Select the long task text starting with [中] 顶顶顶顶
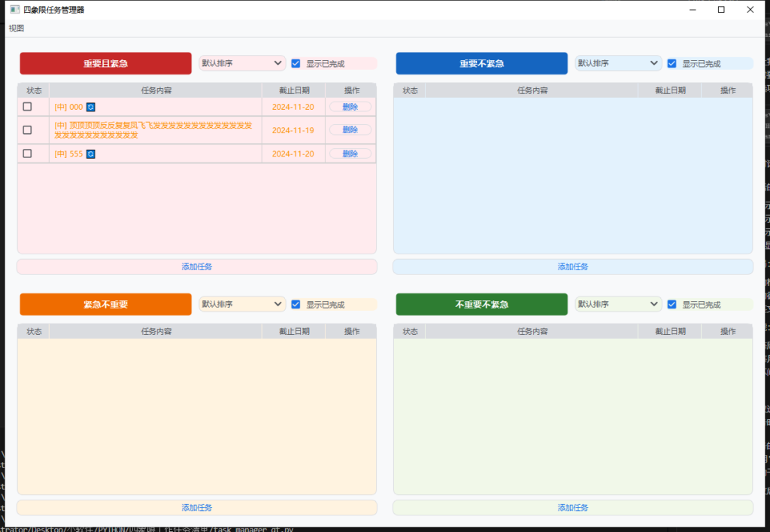The width and height of the screenshot is (770, 532). (153, 130)
